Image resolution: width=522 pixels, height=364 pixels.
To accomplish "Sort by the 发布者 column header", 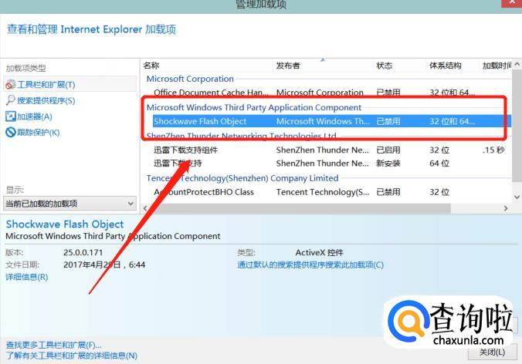I will click(288, 66).
